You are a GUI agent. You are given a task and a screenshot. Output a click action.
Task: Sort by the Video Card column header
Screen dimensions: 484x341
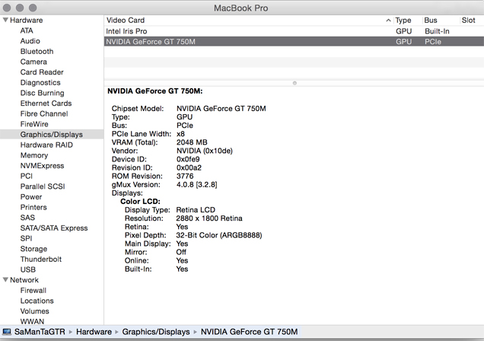pyautogui.click(x=126, y=21)
